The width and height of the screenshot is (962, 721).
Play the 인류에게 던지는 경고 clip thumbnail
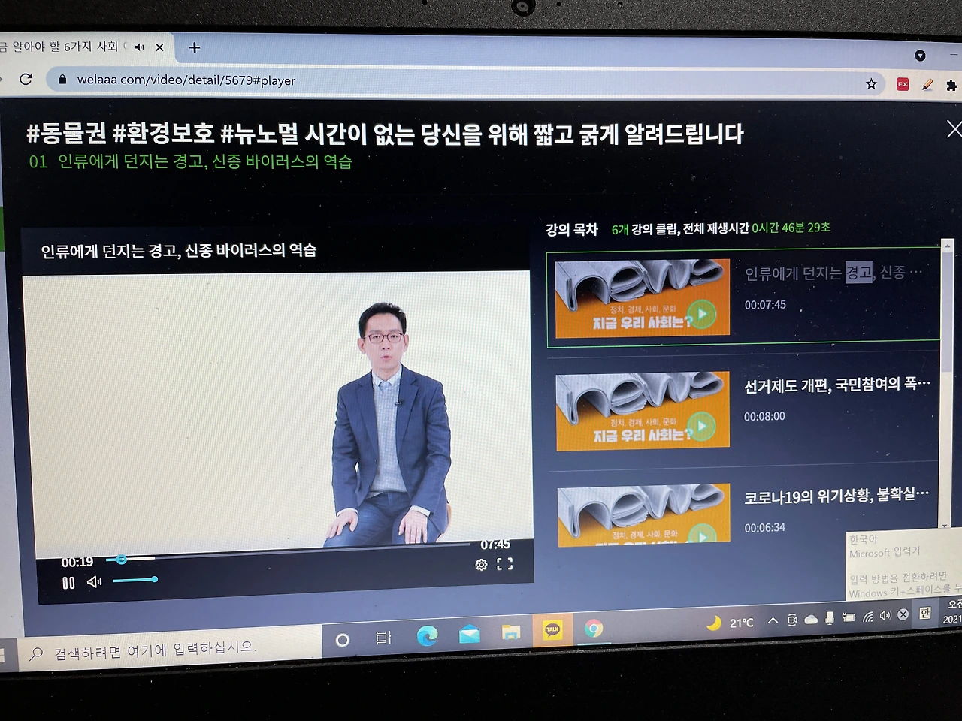[x=642, y=297]
